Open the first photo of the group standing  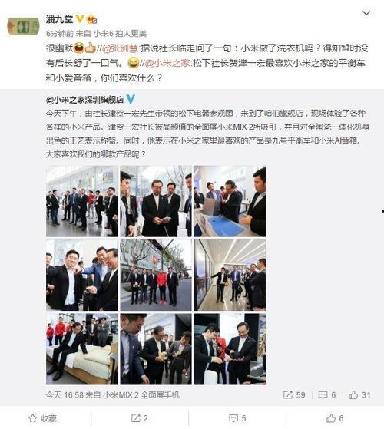click(x=82, y=201)
